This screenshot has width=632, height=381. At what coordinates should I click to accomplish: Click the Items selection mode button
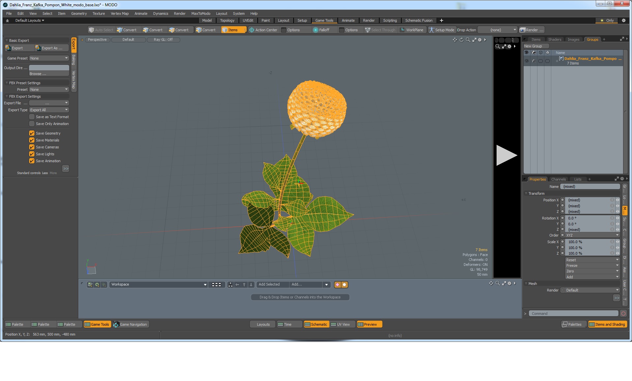pyautogui.click(x=233, y=30)
